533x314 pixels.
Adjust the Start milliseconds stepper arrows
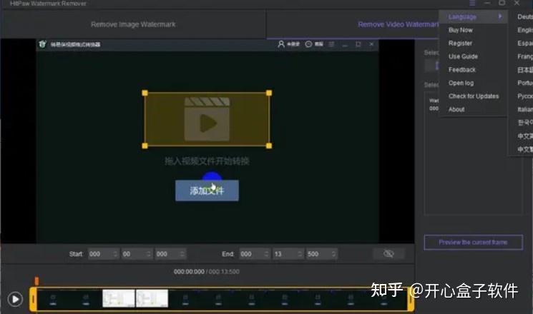tap(182, 254)
